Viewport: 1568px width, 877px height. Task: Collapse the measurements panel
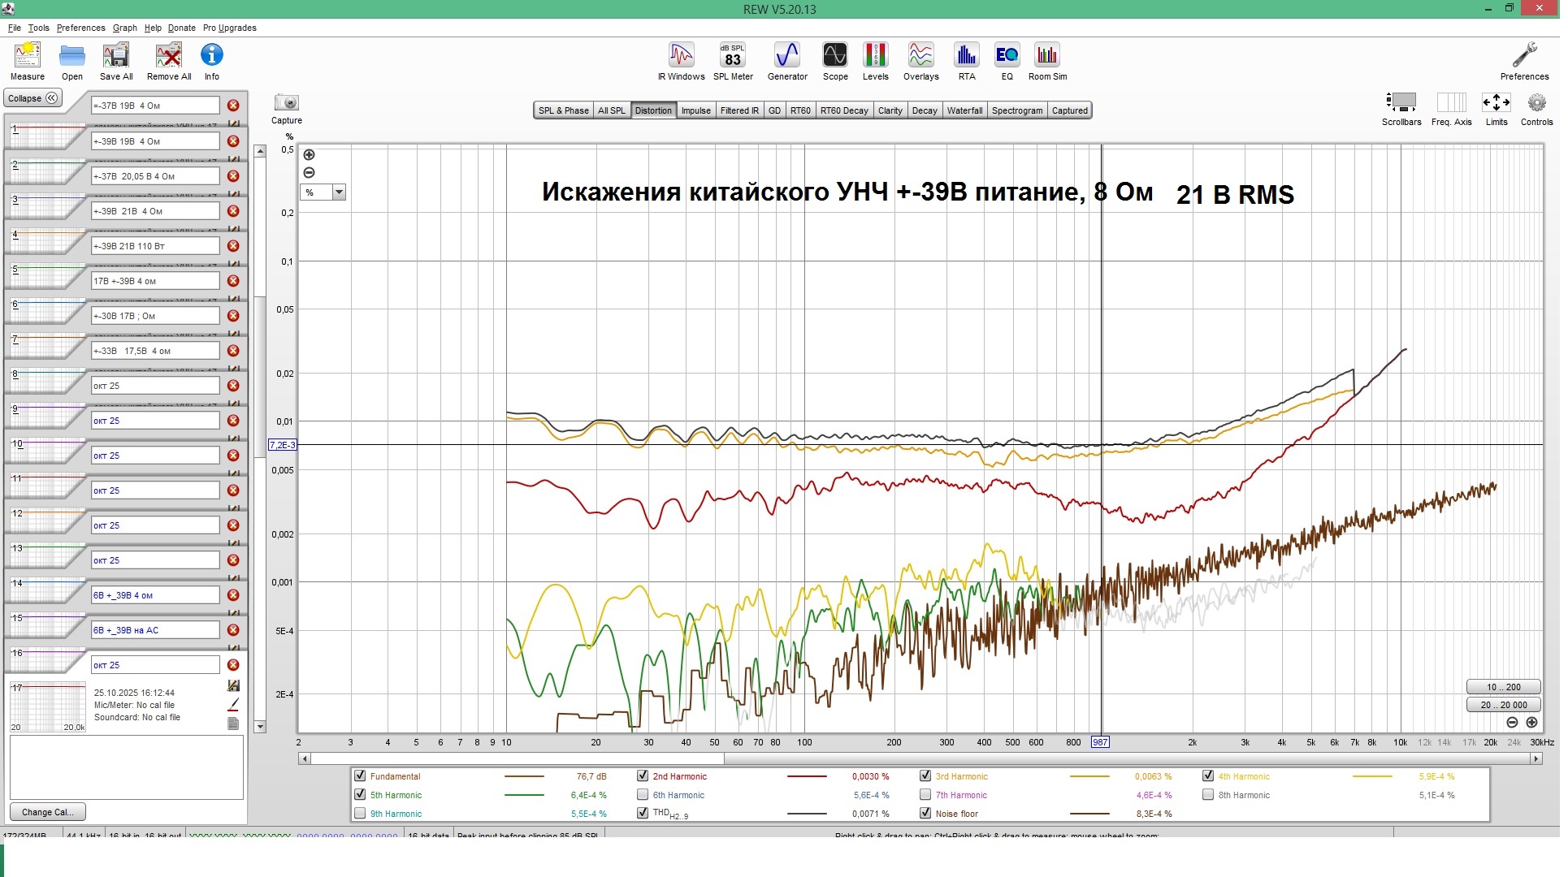point(32,99)
